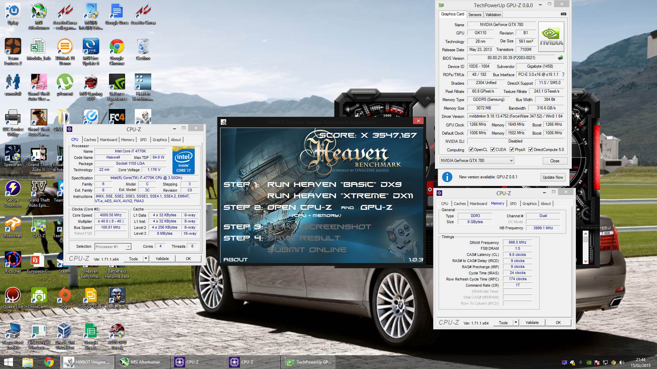Switch to the Validation tab in GPU-Z
Screen dimensions: 657x369
[x=493, y=14]
